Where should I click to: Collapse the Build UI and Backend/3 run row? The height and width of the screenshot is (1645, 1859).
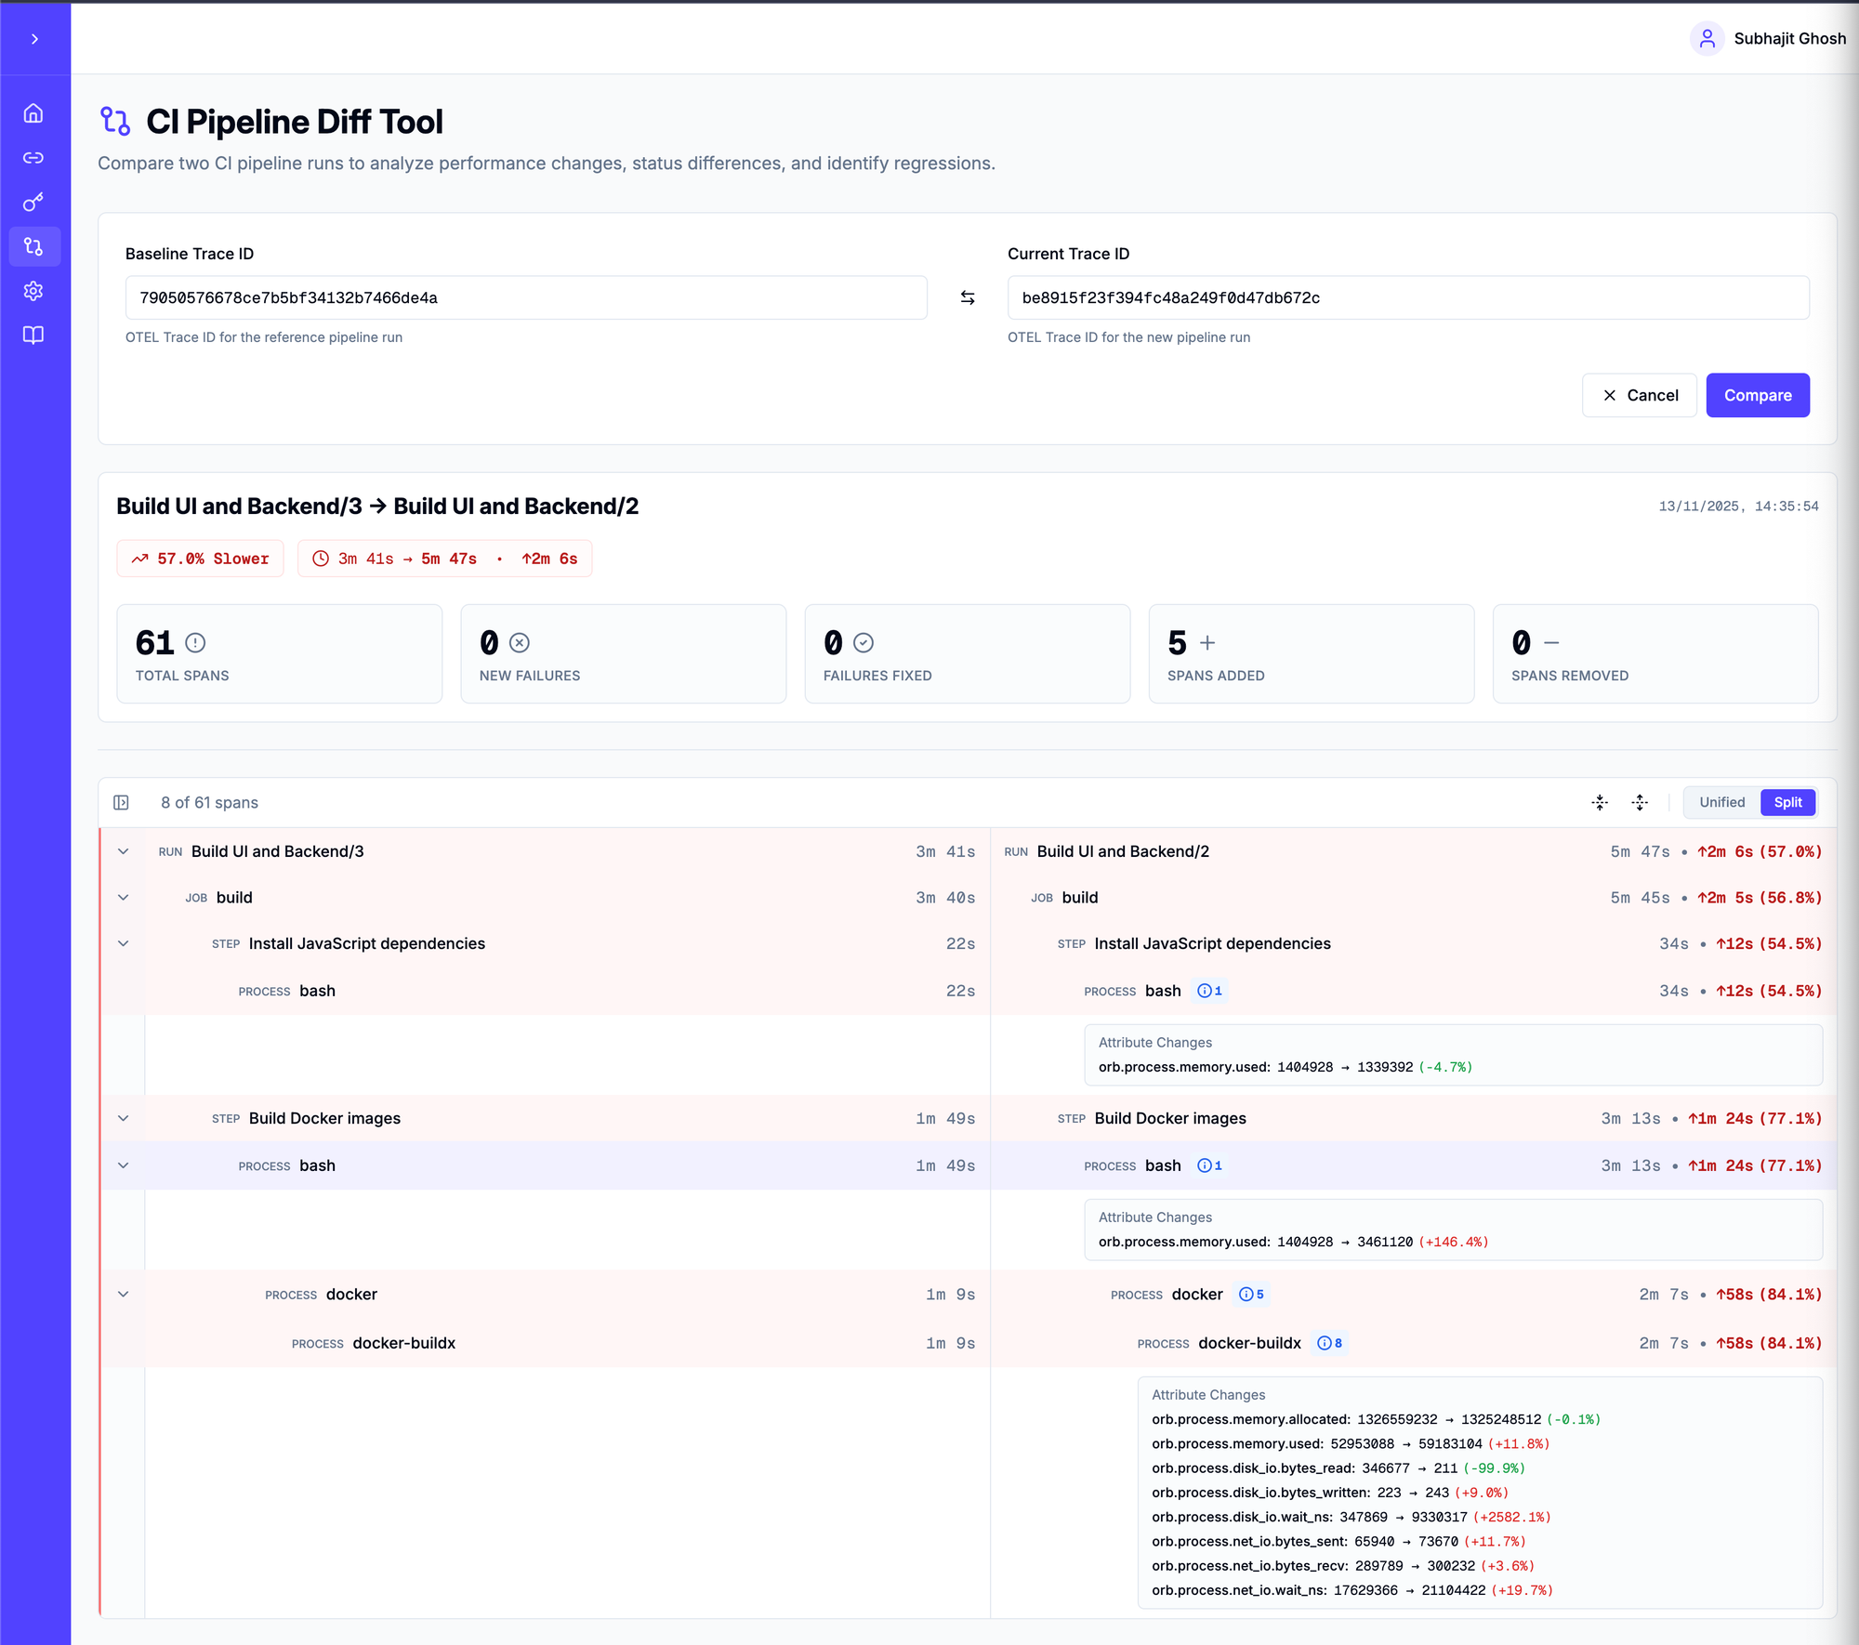[123, 851]
